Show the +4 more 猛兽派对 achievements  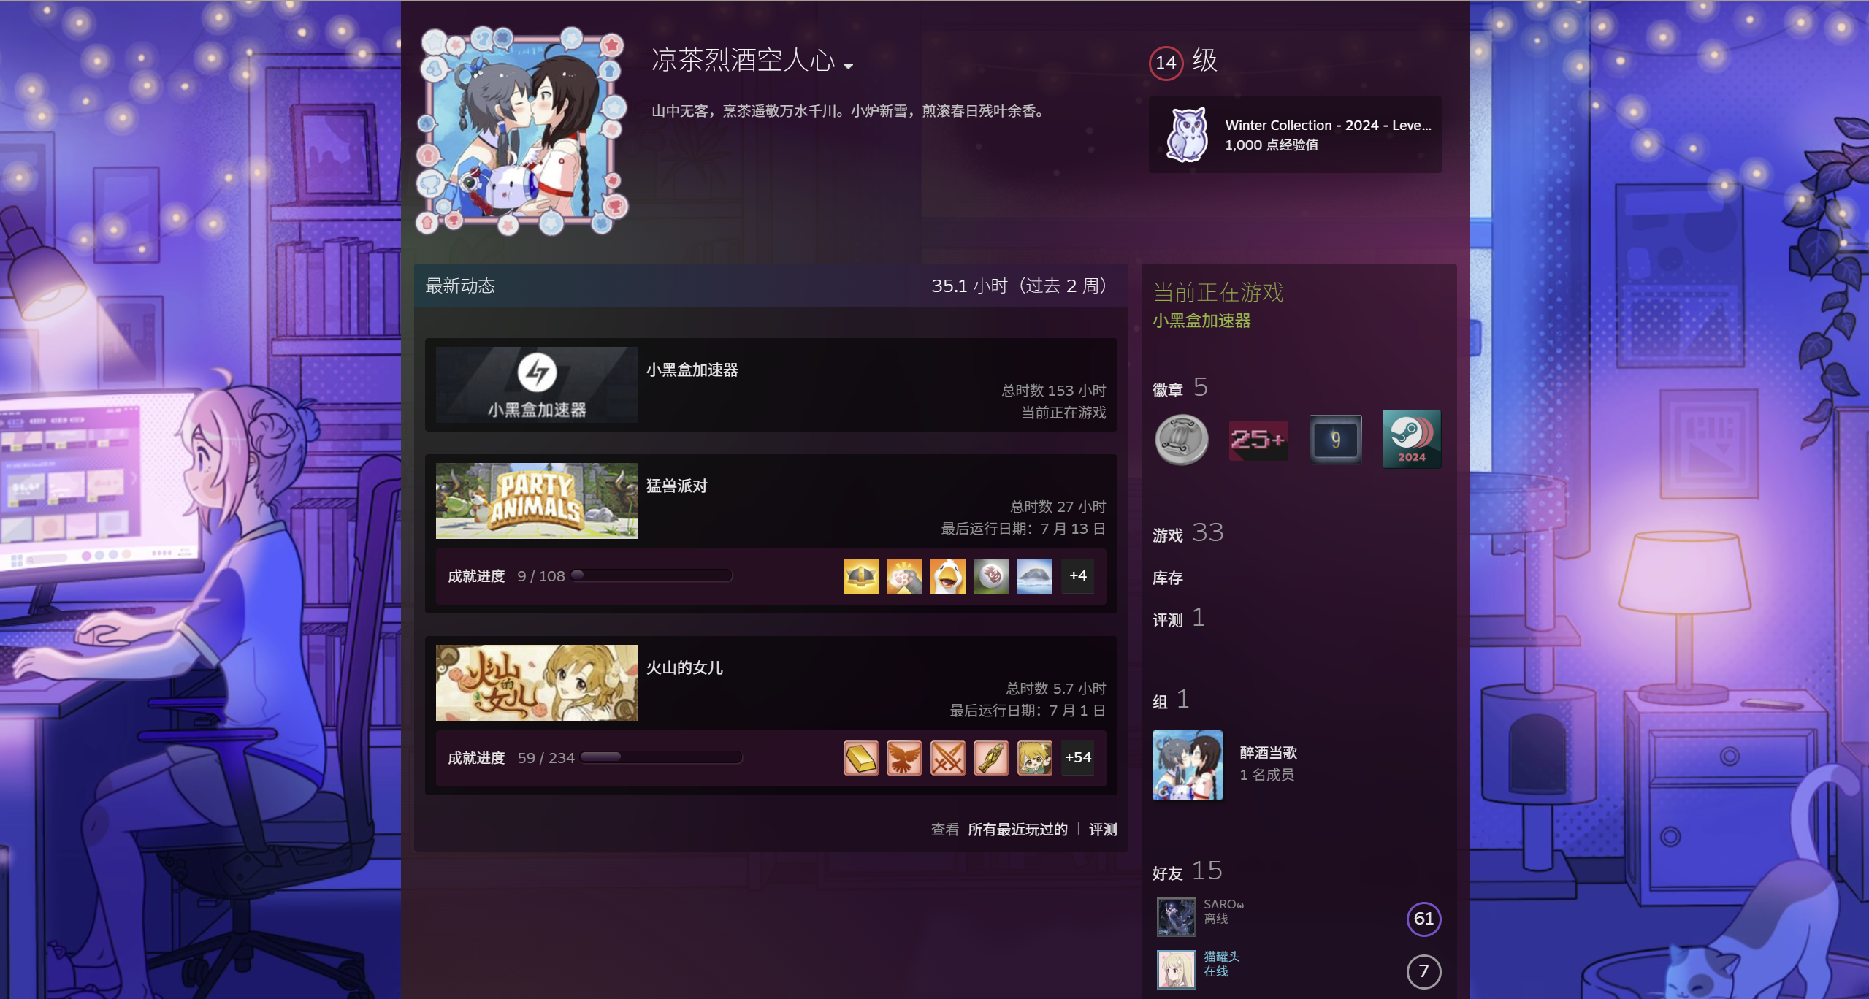1078,576
